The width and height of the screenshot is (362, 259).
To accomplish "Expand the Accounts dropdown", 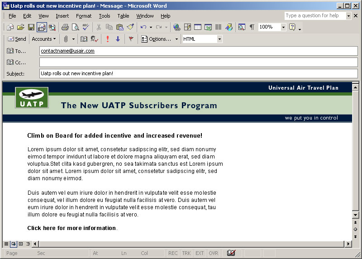I will [x=44, y=39].
